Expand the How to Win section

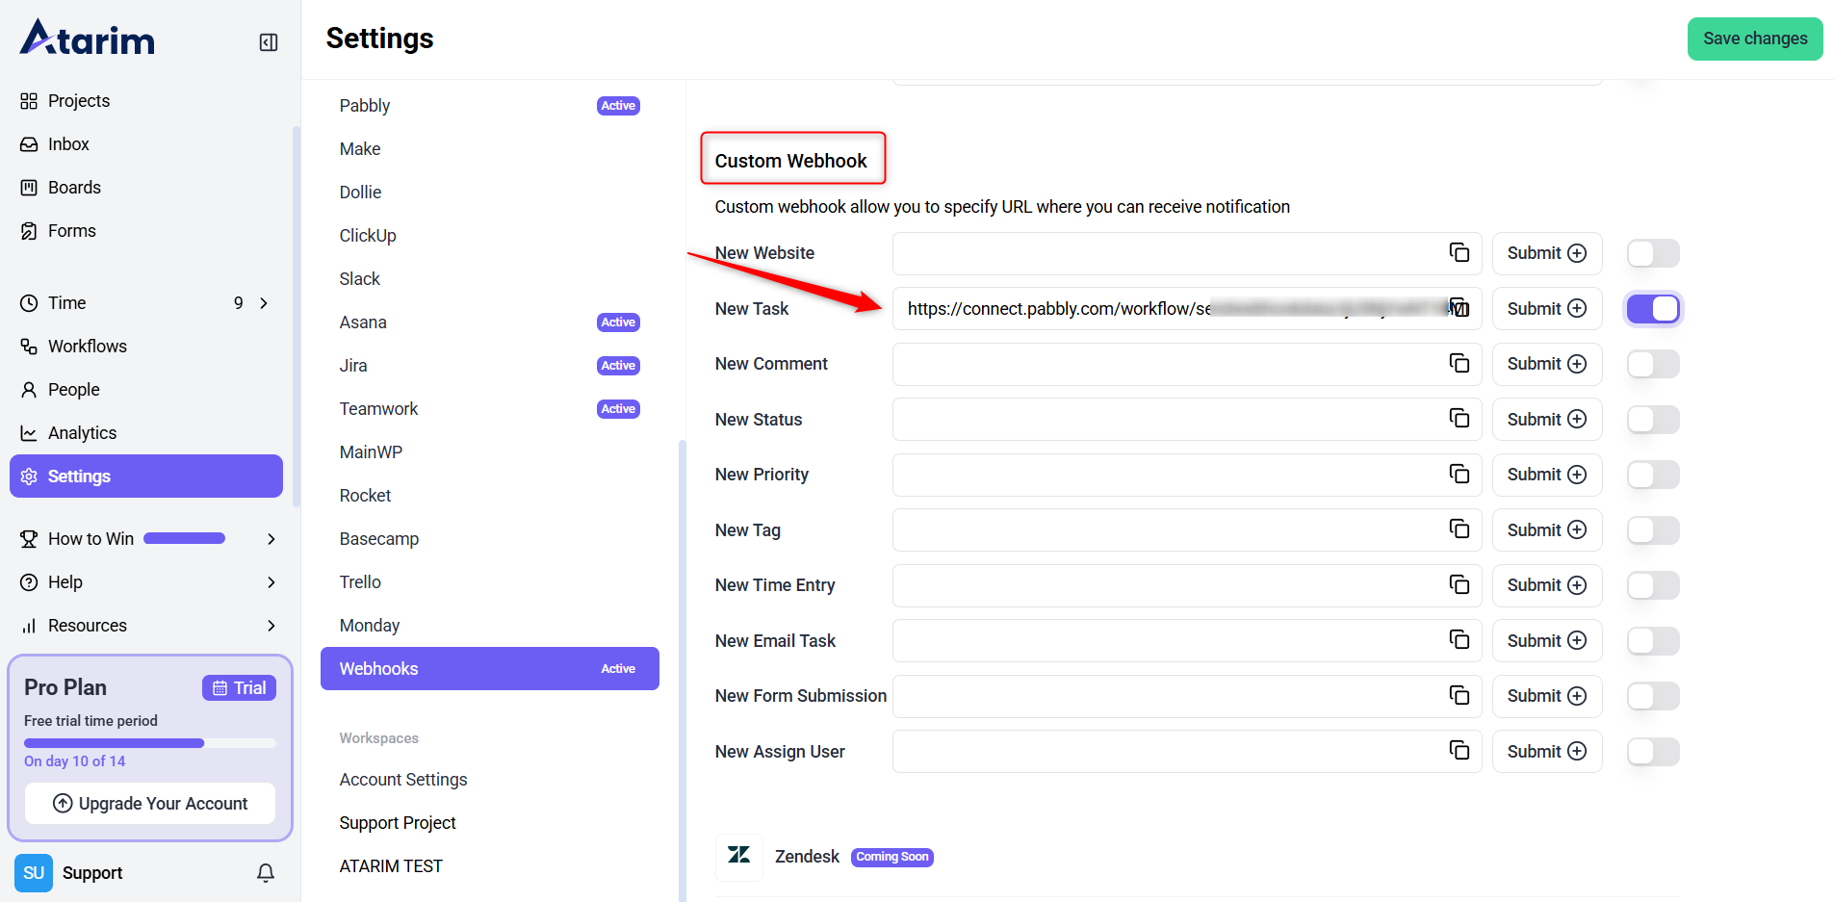point(271,539)
